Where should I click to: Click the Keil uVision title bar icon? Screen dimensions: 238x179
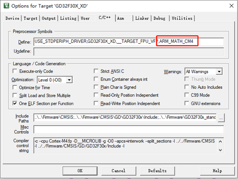(x=6, y=6)
